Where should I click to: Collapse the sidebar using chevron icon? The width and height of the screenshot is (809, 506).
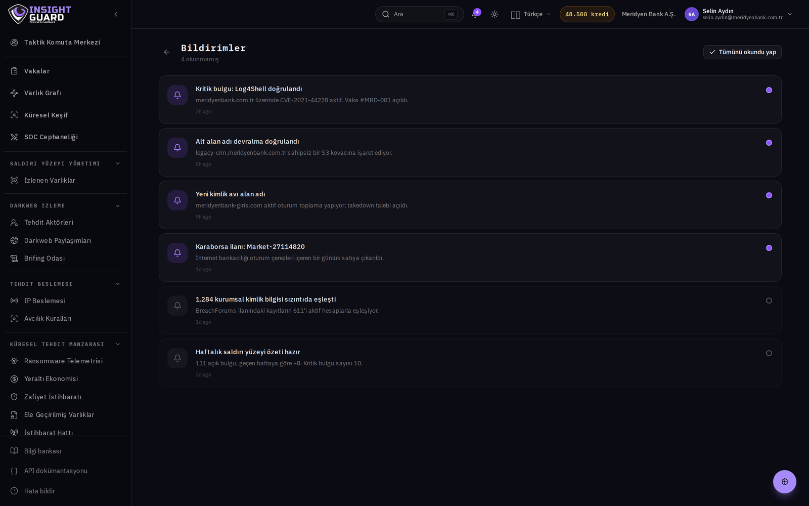116,14
